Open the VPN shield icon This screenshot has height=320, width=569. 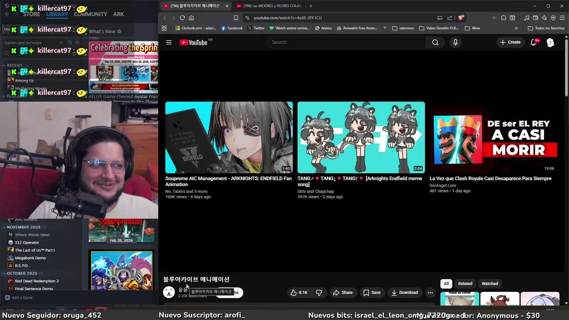click(553, 18)
